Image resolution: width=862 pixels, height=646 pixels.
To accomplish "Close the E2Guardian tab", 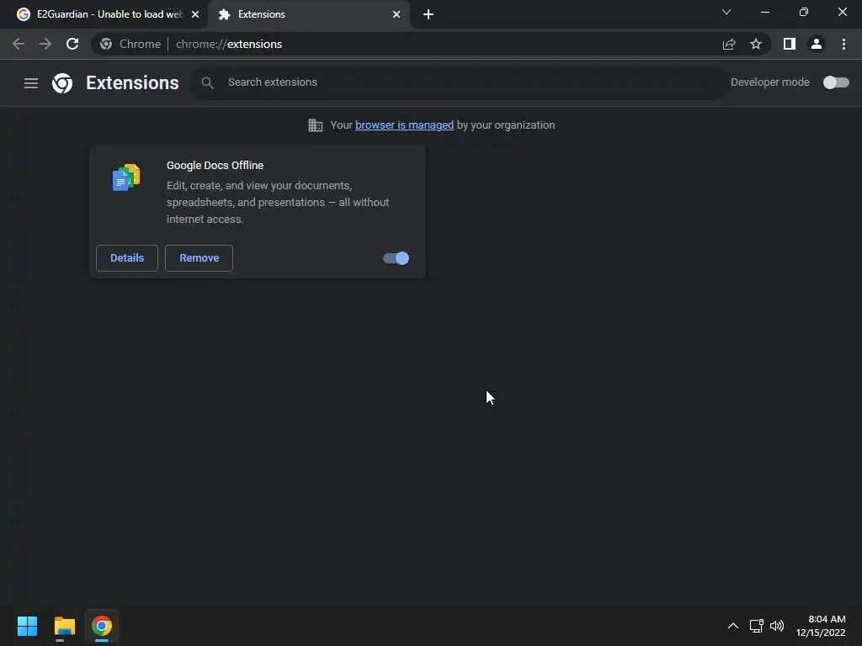I will 195,14.
